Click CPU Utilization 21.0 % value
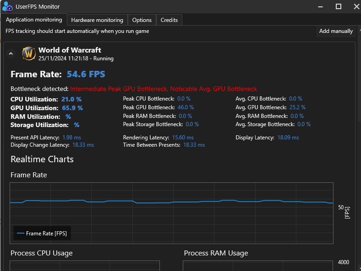Screen dimensions: 361x271 71,99
